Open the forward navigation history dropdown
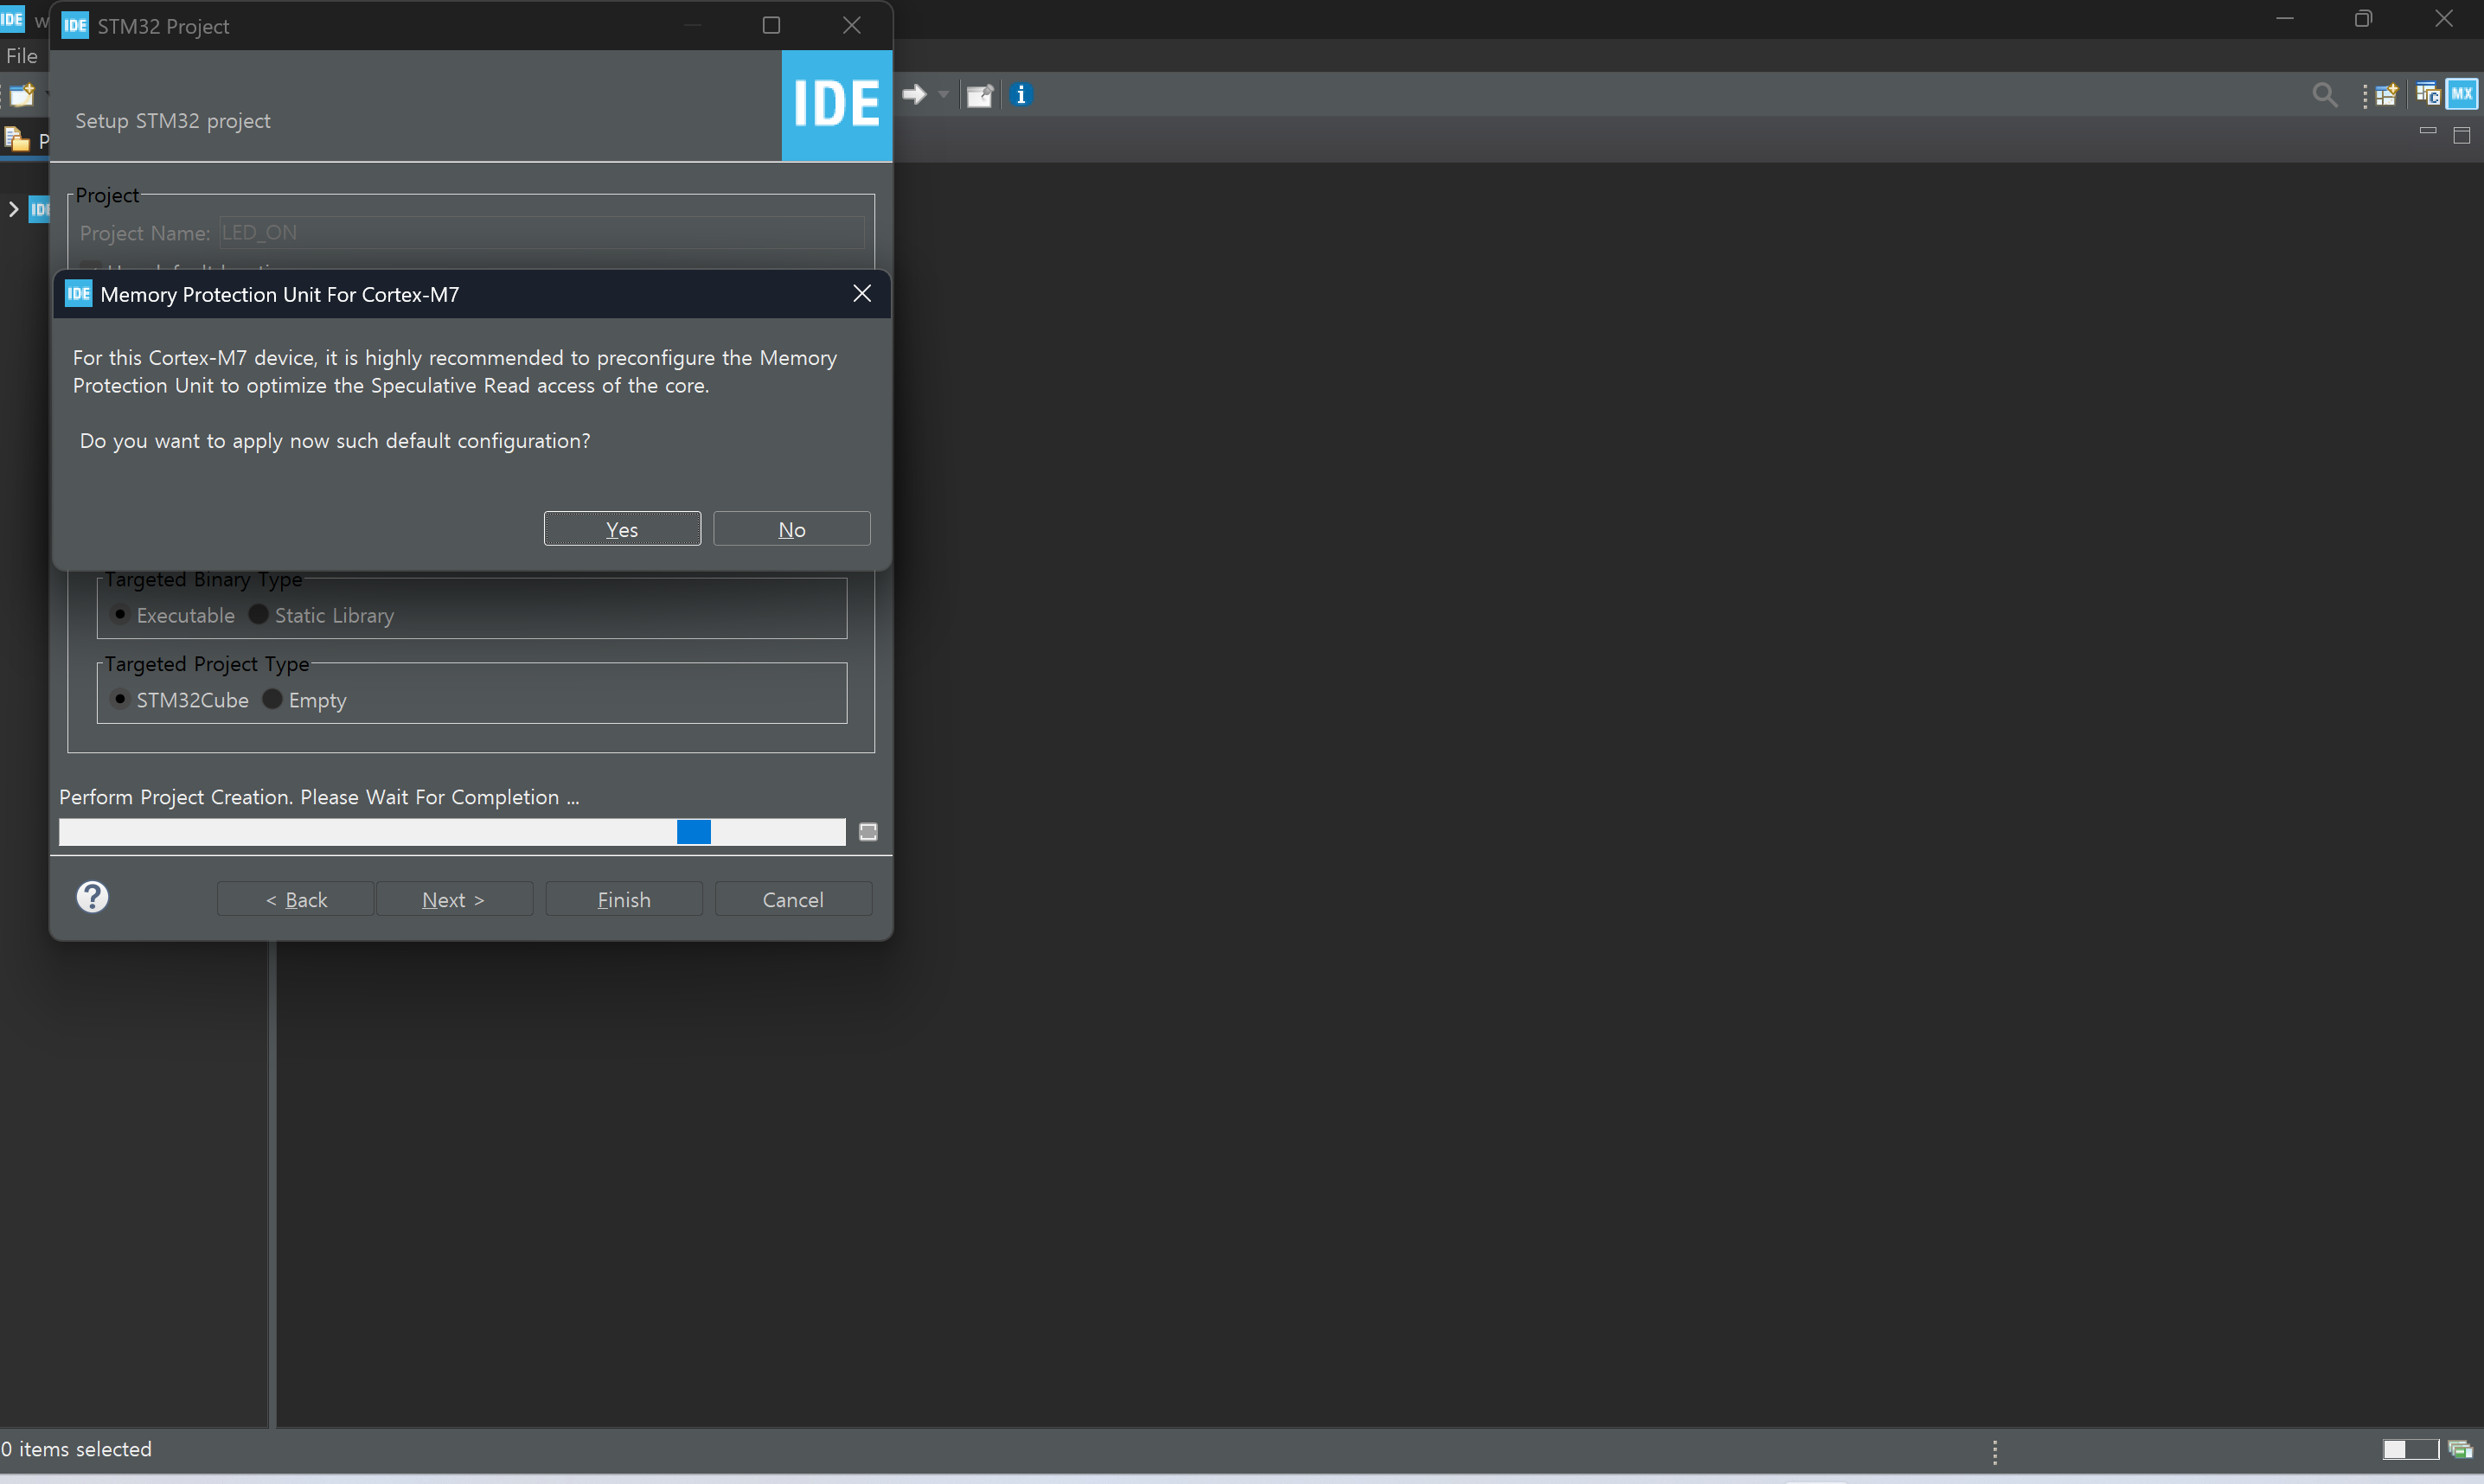This screenshot has width=2484, height=1484. (x=943, y=95)
